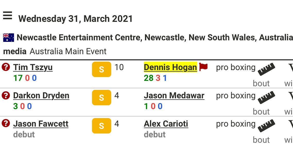The image size is (293, 153).
Task: Open the highlighted Dennis Hogan link
Action: [x=170, y=68]
